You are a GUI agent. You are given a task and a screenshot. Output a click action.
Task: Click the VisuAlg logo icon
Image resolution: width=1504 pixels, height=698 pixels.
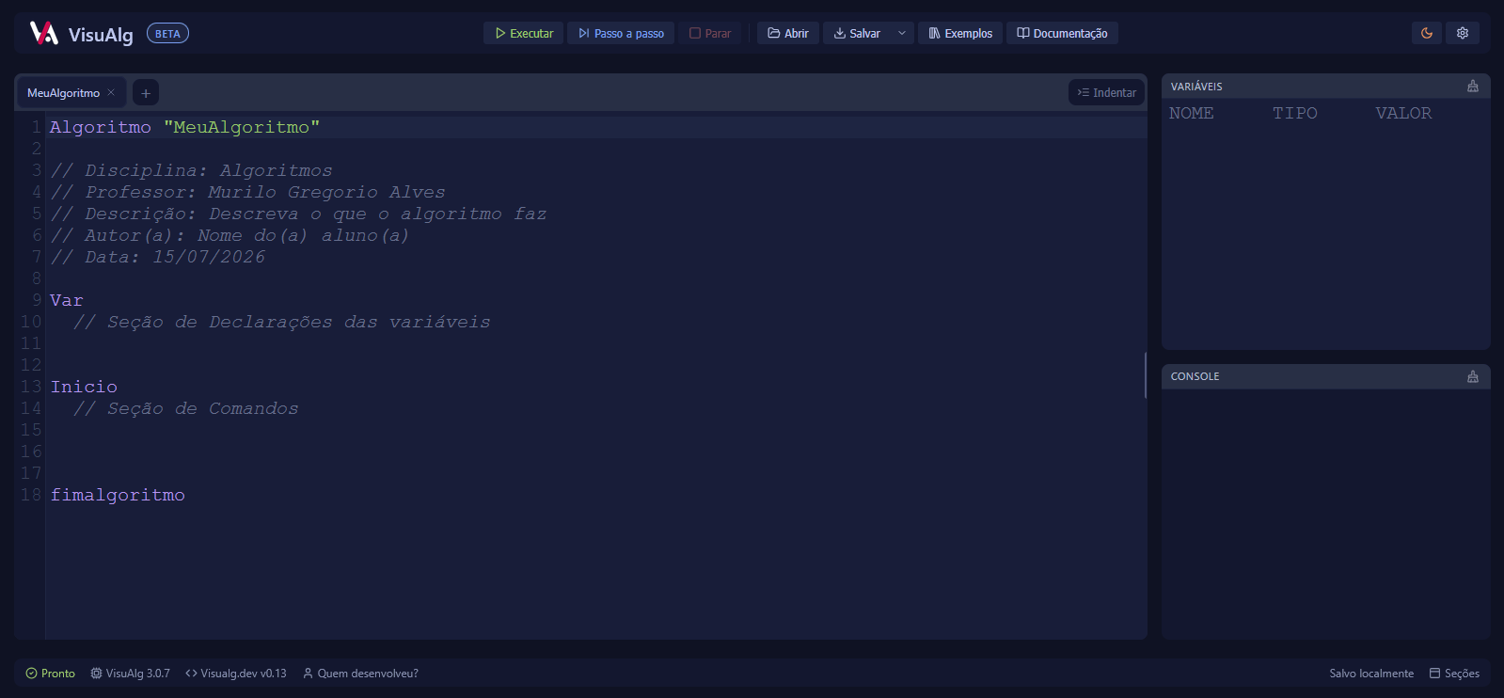[43, 33]
